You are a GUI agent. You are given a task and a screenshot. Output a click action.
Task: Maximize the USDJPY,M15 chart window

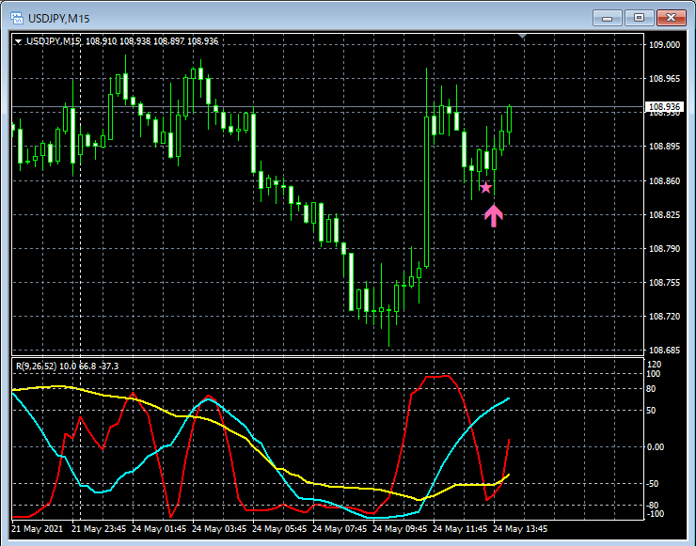coord(640,18)
